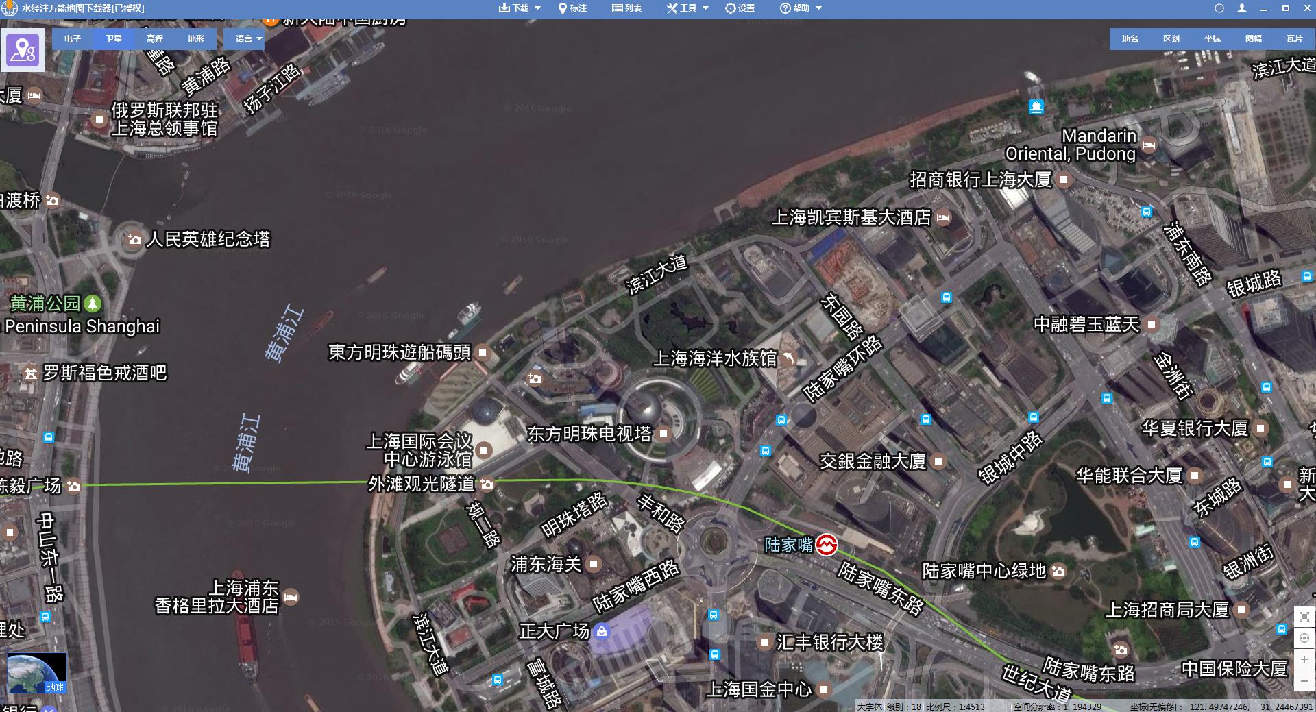Click the 上海海洋水族馆 marker icon
1316x712 pixels.
click(788, 358)
